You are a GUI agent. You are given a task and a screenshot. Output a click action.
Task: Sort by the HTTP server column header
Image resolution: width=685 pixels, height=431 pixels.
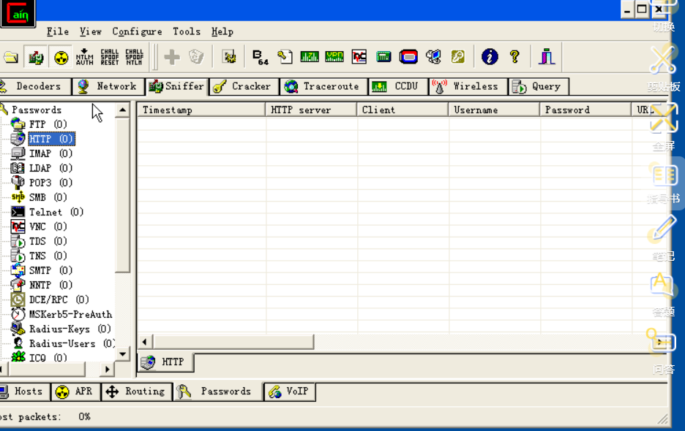pyautogui.click(x=312, y=110)
